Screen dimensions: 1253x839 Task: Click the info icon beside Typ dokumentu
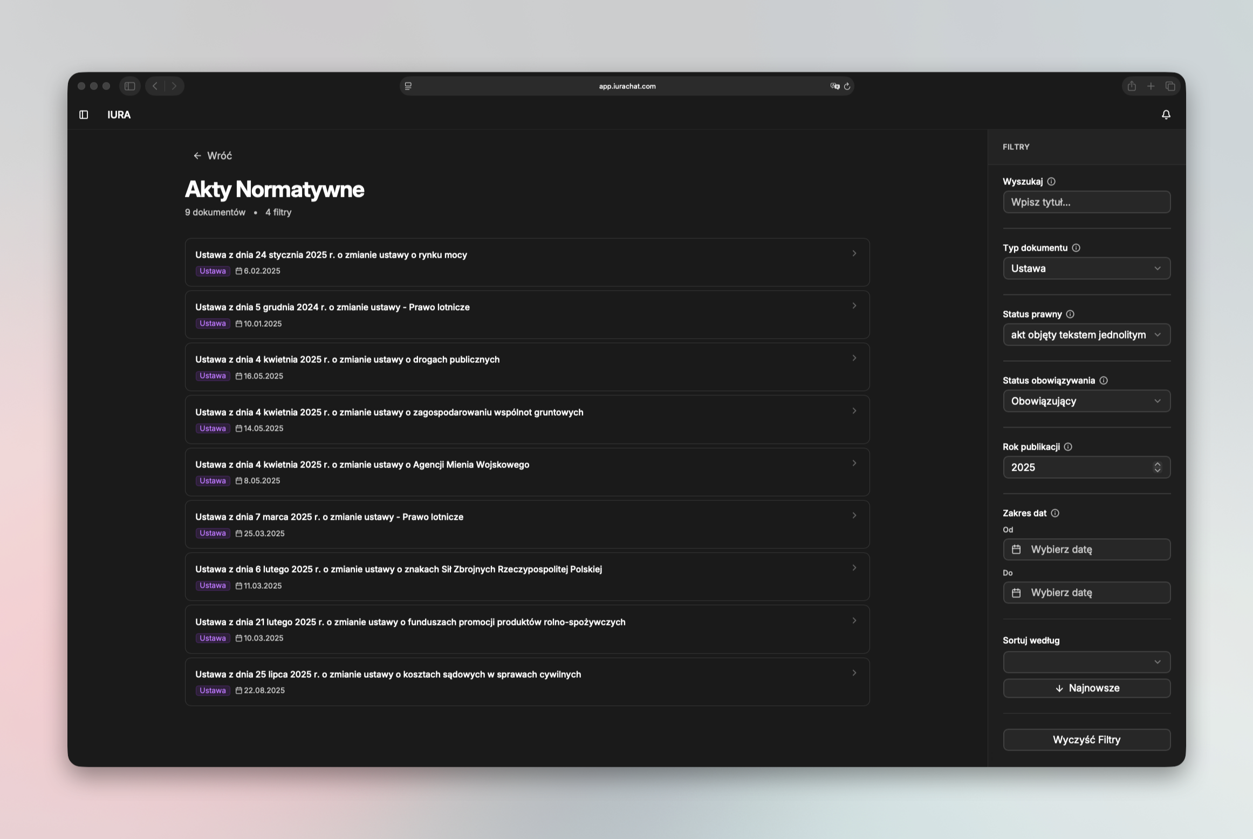pyautogui.click(x=1077, y=247)
